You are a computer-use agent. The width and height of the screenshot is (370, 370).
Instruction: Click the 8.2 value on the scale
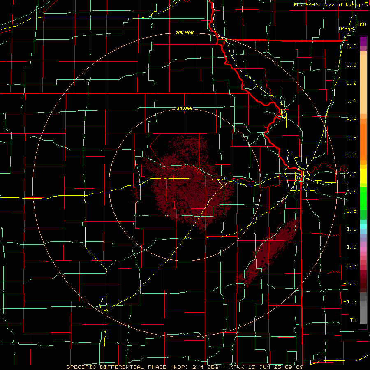pyautogui.click(x=351, y=83)
